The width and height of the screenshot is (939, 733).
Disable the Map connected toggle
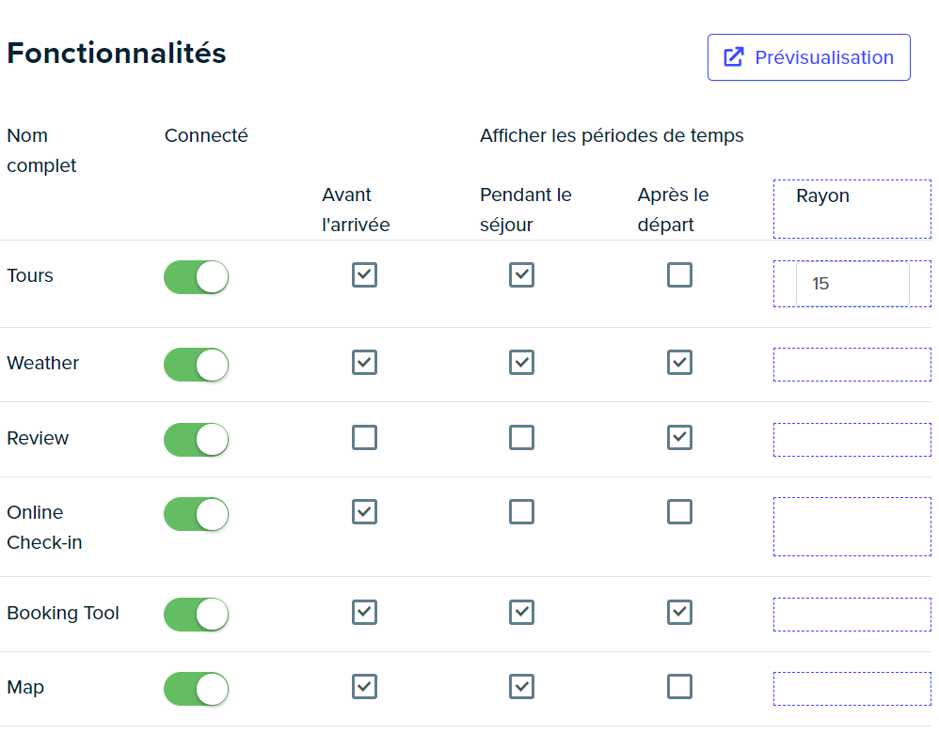(197, 689)
